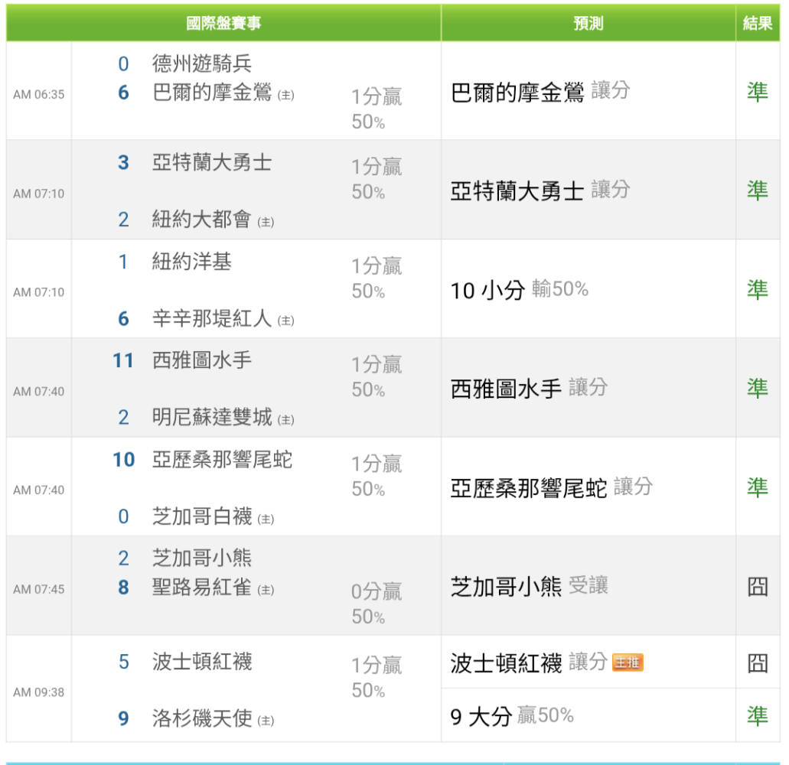
Task: Click the AM 07:45 game time
Action: [x=39, y=590]
